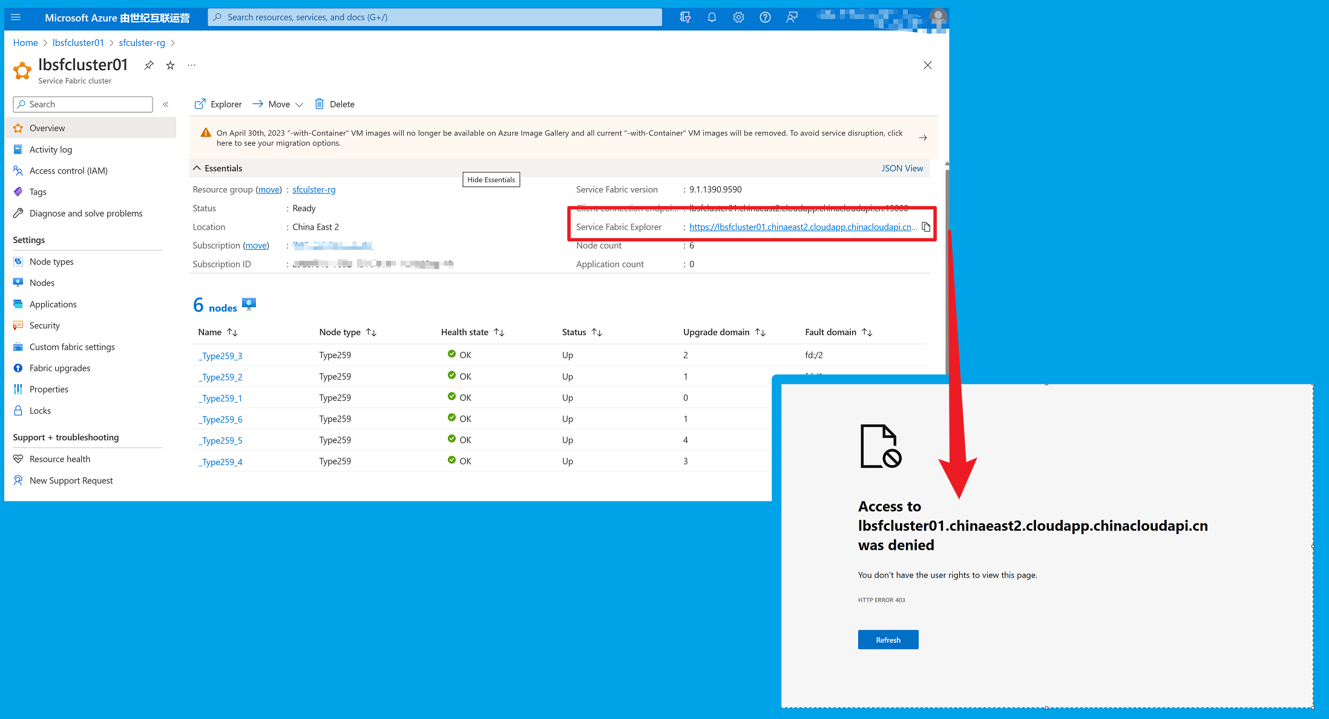Collapse the left sidebar menu
Image resolution: width=1329 pixels, height=719 pixels.
tap(166, 105)
